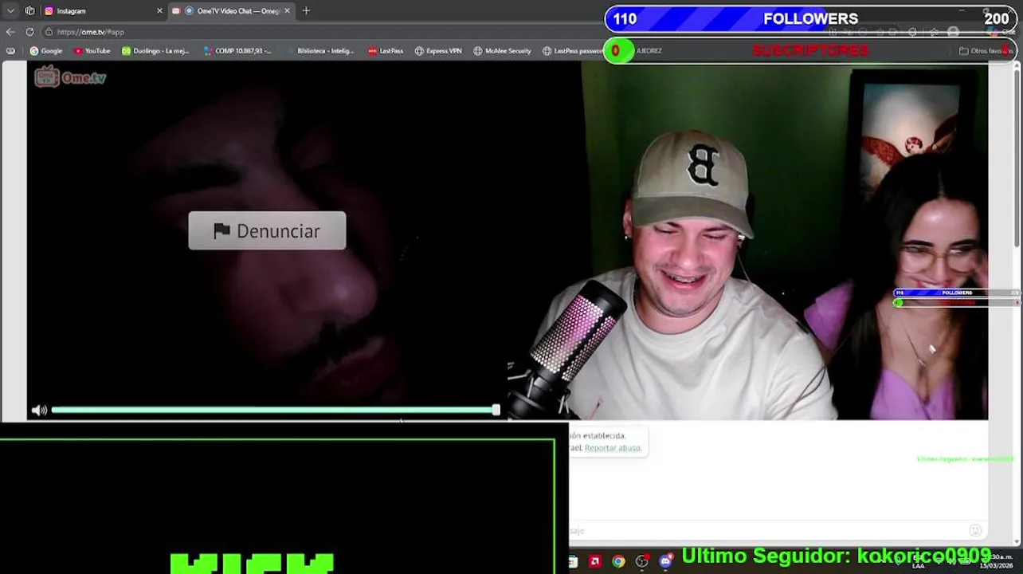
Task: Open the red AMD software taskbar icon
Action: tap(594, 562)
